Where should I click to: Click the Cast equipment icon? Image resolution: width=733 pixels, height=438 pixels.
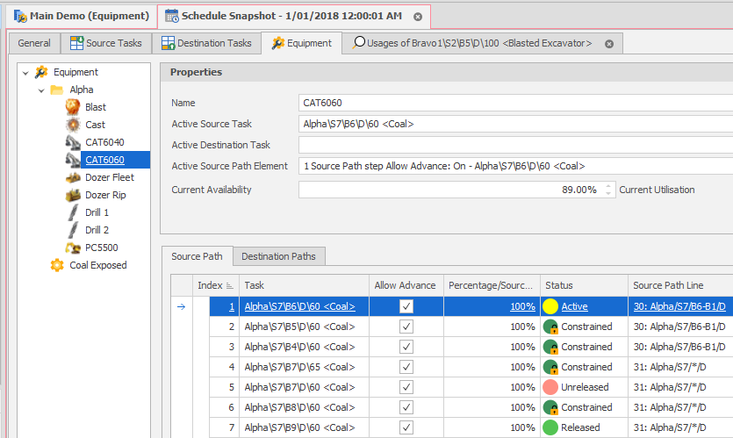click(73, 125)
